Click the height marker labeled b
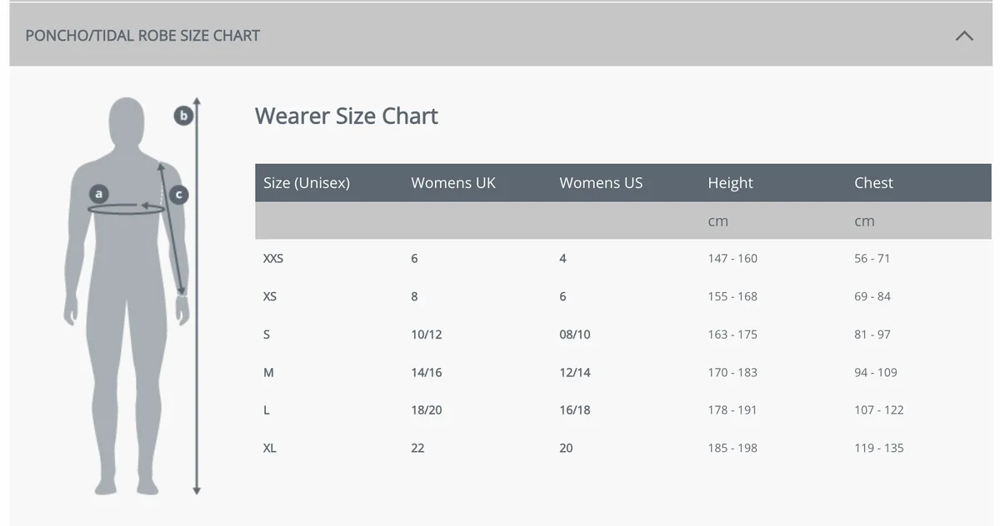The width and height of the screenshot is (1000, 526). (x=182, y=116)
